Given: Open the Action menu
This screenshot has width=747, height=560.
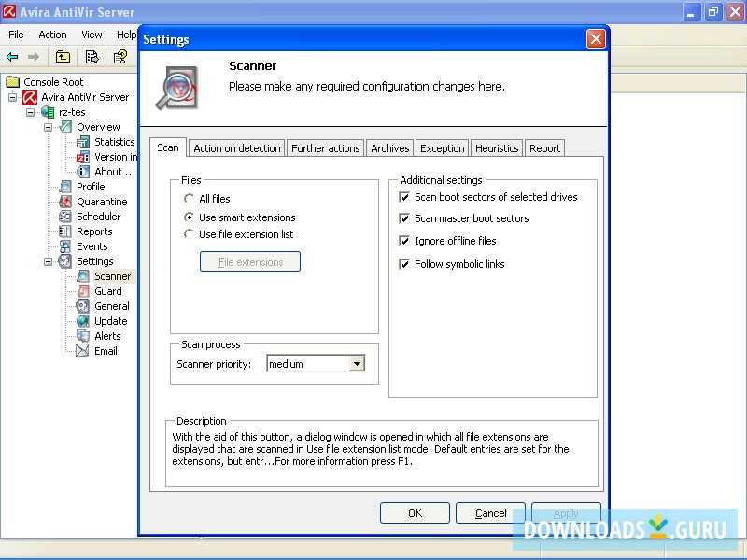Looking at the screenshot, I should (51, 35).
